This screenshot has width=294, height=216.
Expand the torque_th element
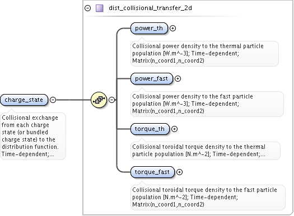[x=174, y=129]
